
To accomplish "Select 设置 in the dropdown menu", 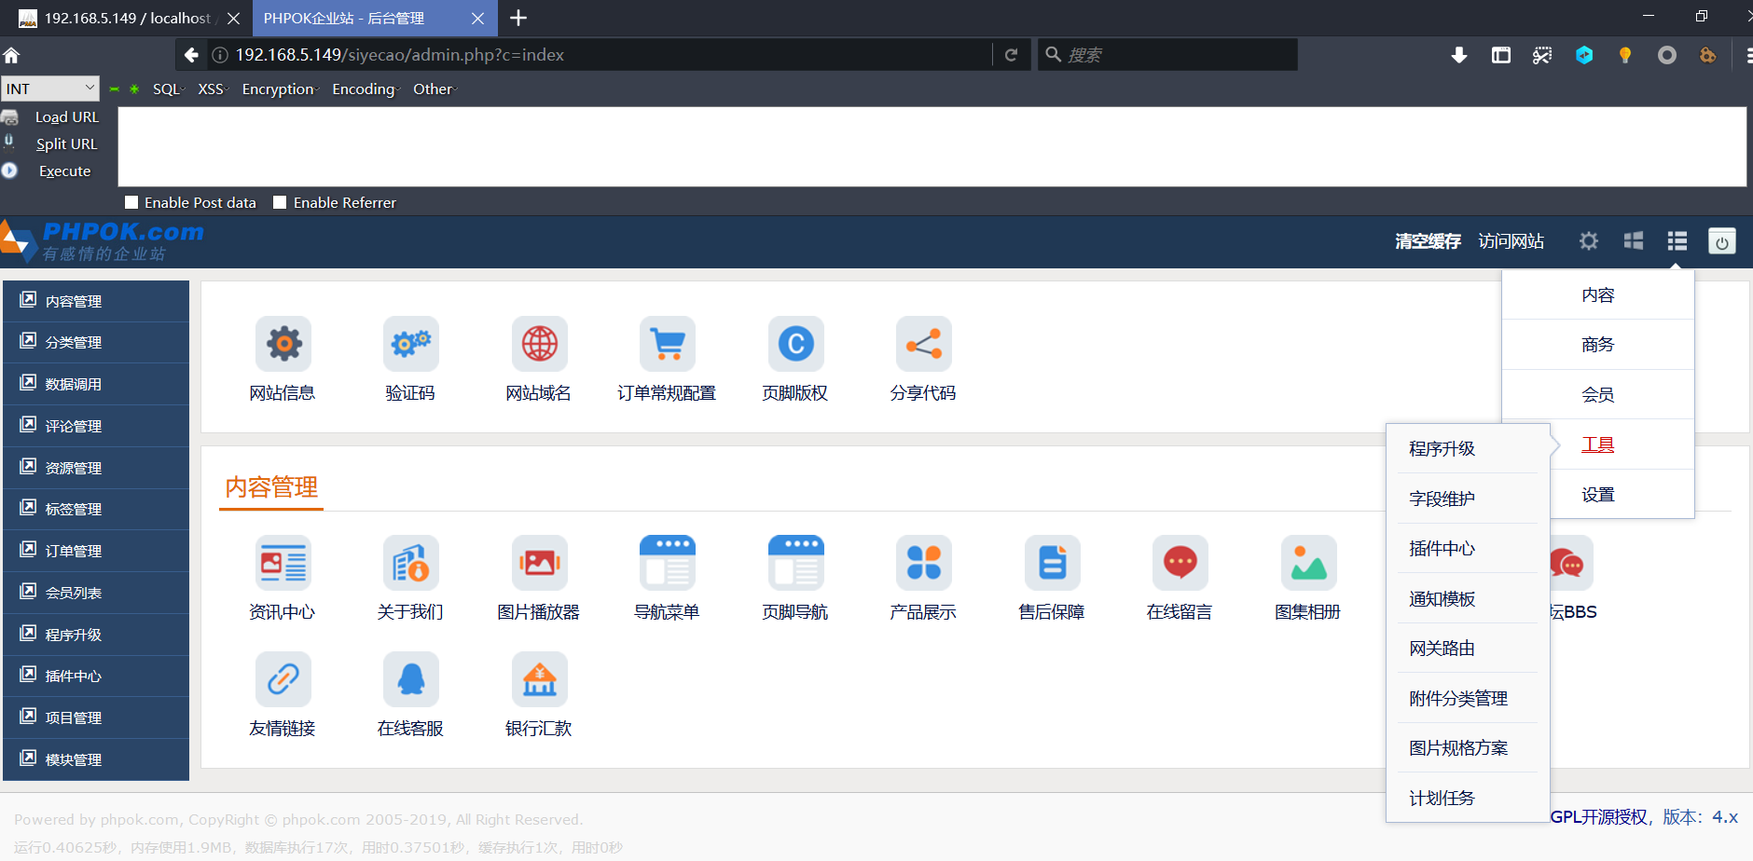I will click(x=1597, y=495).
